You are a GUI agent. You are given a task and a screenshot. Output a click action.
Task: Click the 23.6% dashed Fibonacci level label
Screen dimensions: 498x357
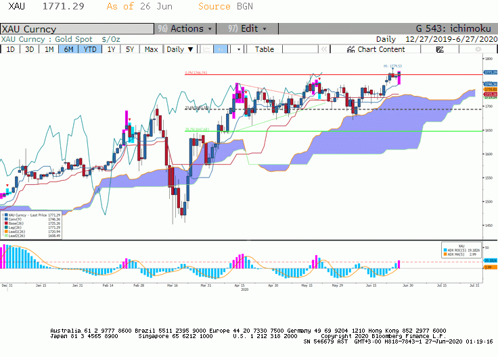point(197,108)
